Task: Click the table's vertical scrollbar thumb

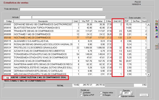Action: click(x=149, y=37)
